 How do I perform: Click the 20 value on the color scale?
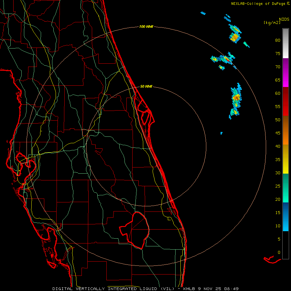278,199
